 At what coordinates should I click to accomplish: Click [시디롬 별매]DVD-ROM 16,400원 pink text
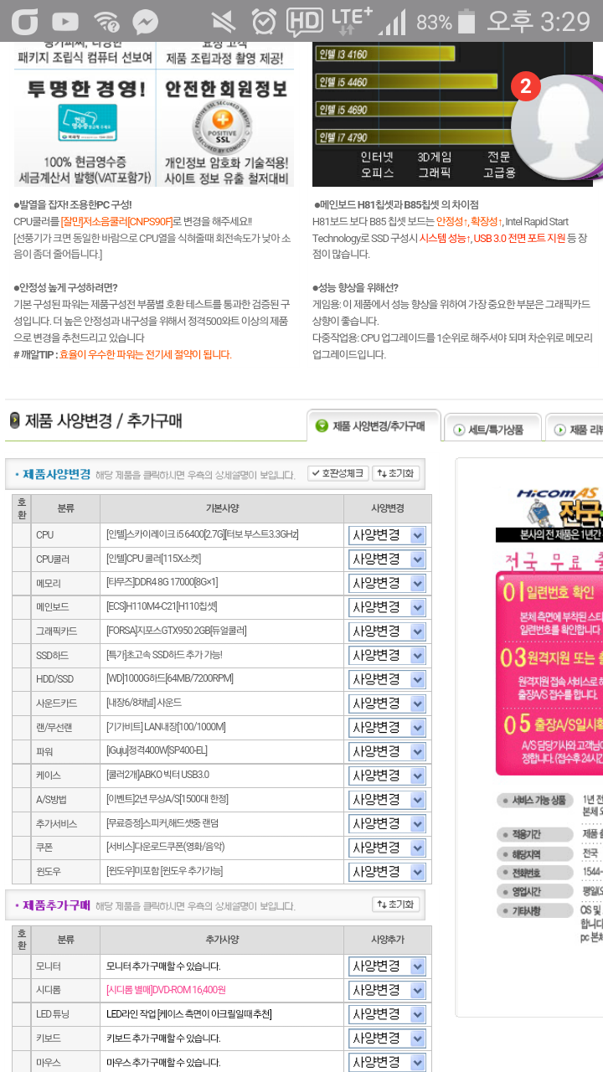[x=166, y=991]
